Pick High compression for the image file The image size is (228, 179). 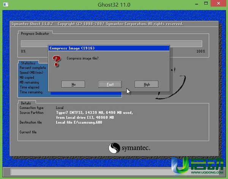147,84
